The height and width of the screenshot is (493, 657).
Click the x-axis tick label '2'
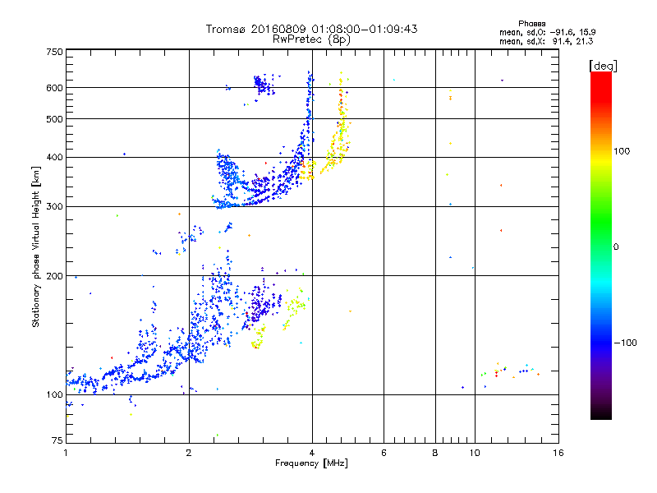[189, 453]
